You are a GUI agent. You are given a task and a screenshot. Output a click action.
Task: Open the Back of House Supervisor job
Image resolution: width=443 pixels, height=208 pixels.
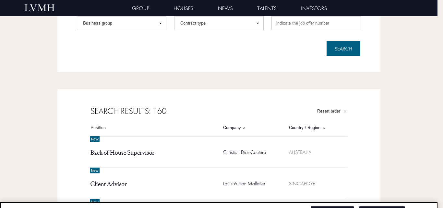(122, 153)
